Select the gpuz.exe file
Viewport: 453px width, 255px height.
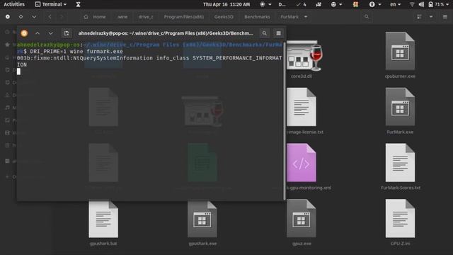click(x=302, y=222)
